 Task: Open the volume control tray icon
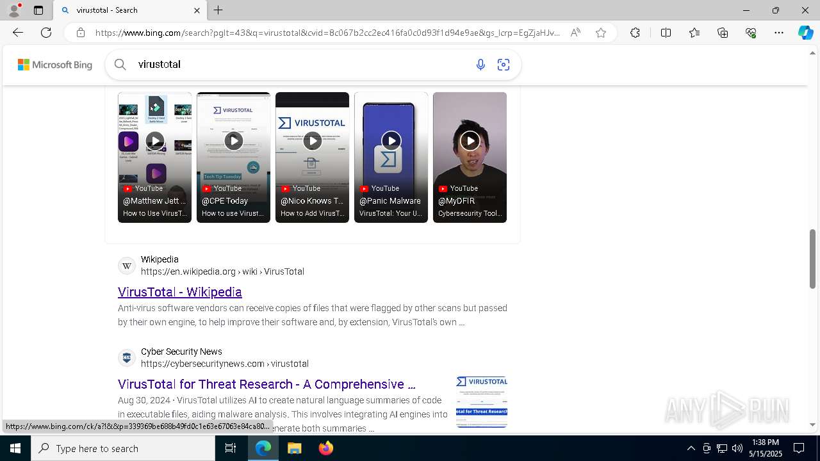(737, 448)
